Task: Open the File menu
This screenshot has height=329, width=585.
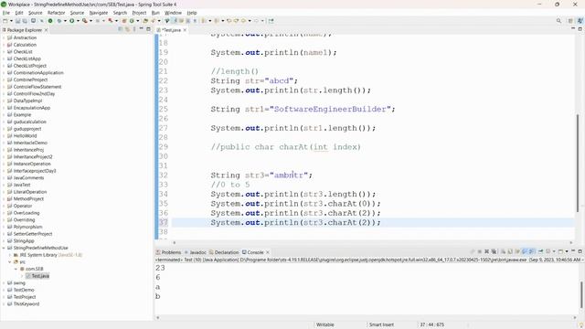Action: [x=6, y=13]
